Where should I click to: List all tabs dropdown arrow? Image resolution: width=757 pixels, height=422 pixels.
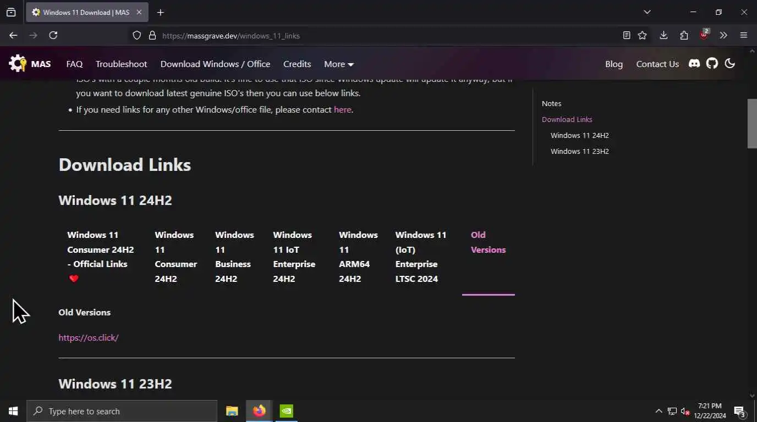click(x=647, y=12)
